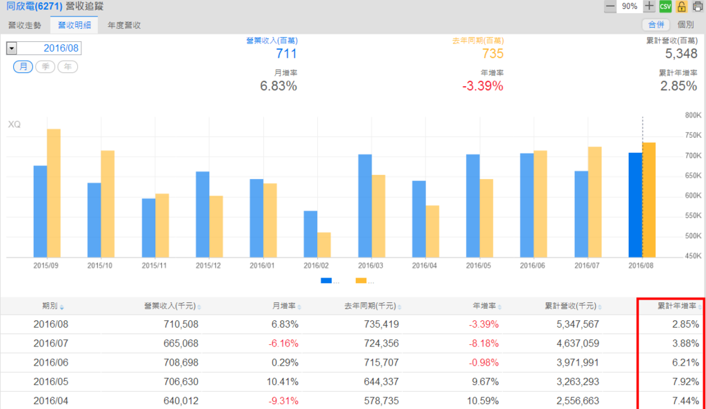This screenshot has height=409, width=706.
Task: Click the blue 2015/09 revenue bar
Action: click(x=40, y=211)
